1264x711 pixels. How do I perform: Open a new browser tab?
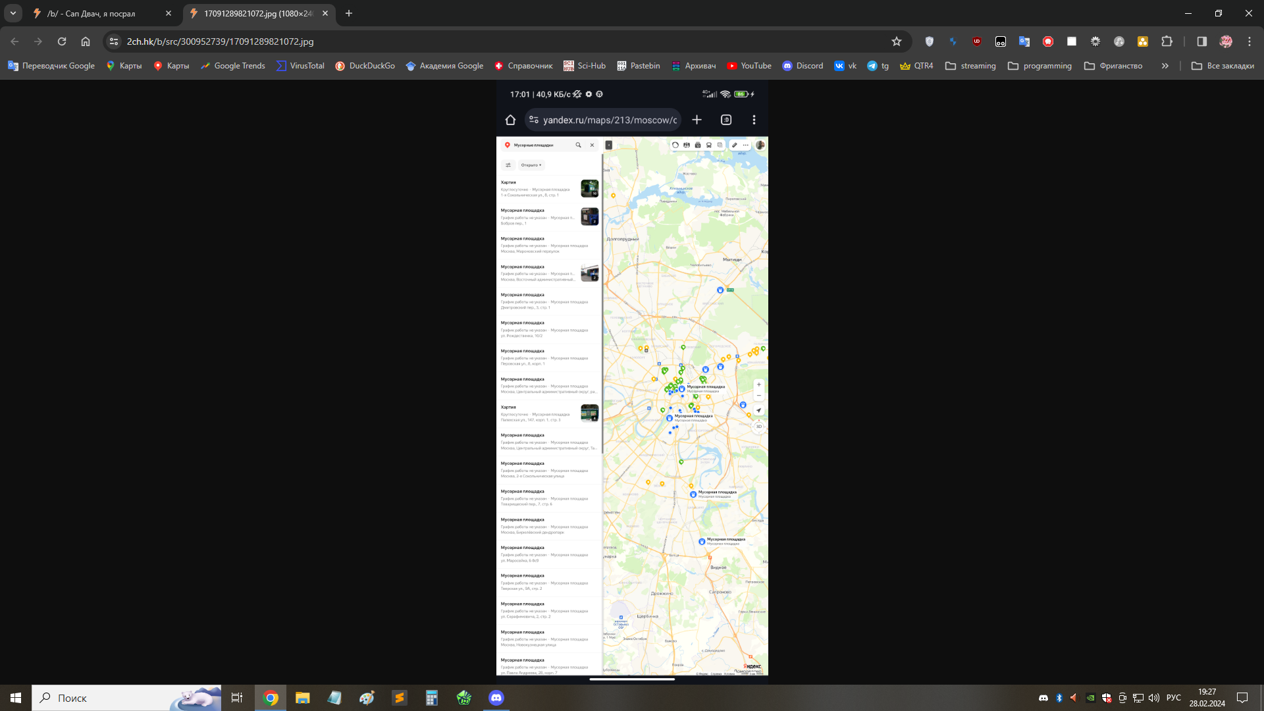[349, 13]
